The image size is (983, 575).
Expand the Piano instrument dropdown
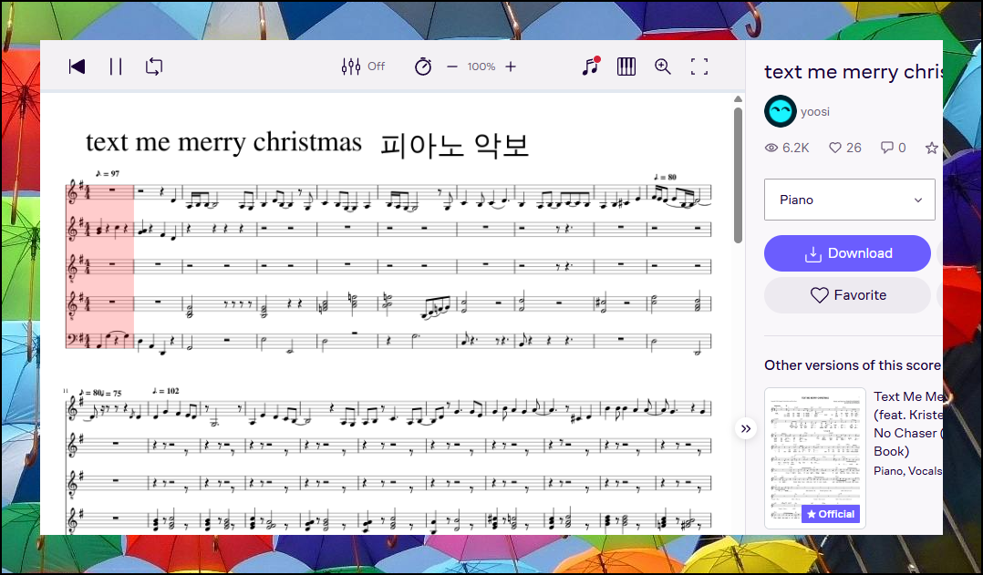tap(850, 200)
